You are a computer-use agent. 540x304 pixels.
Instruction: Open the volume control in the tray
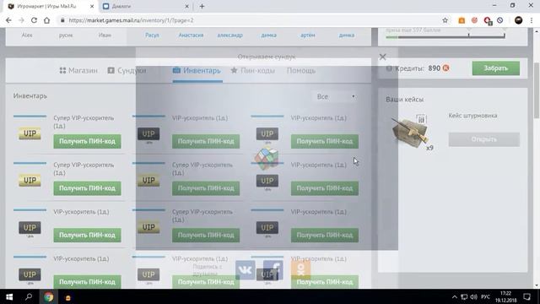pyautogui.click(x=474, y=296)
